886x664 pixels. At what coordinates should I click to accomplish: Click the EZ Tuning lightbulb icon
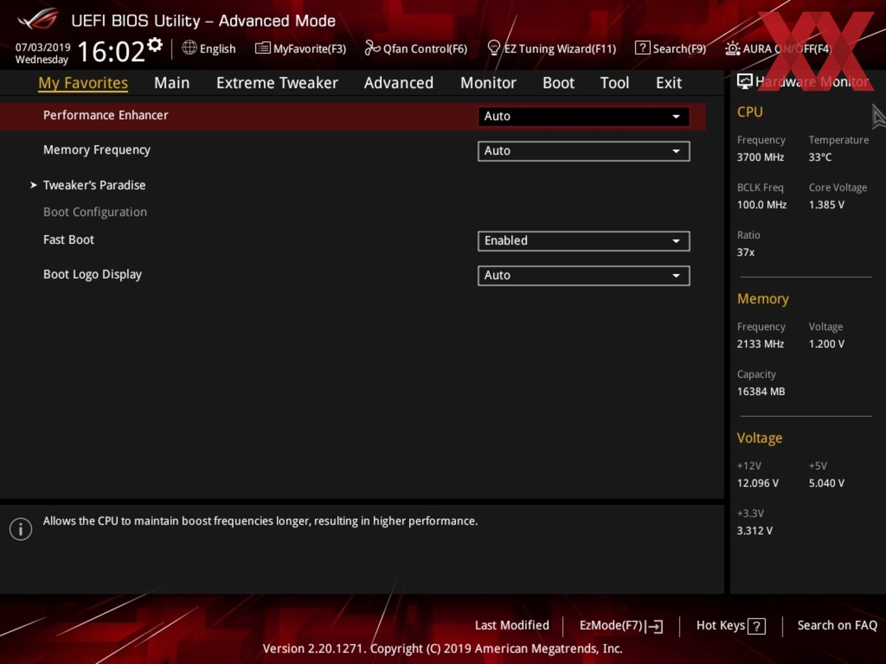(494, 48)
